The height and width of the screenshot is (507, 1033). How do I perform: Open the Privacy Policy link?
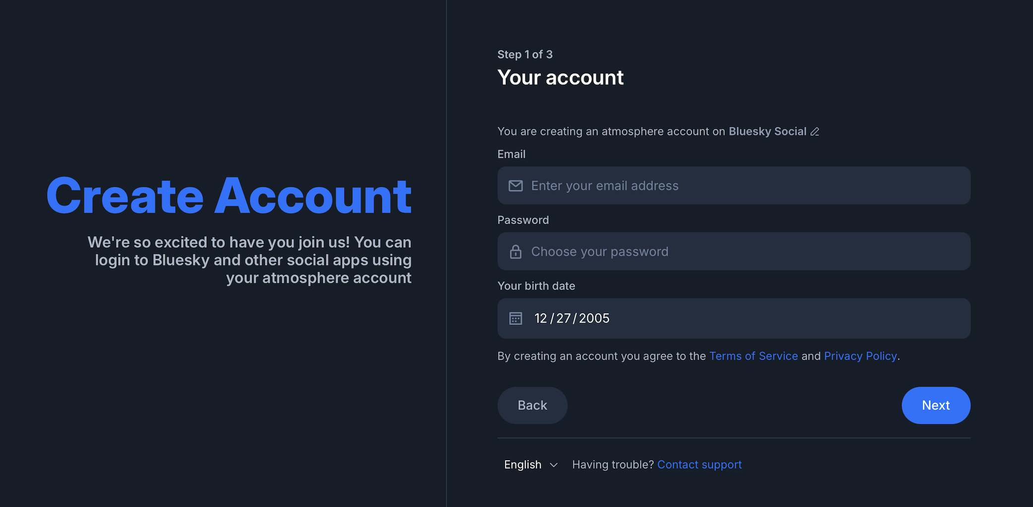point(860,356)
